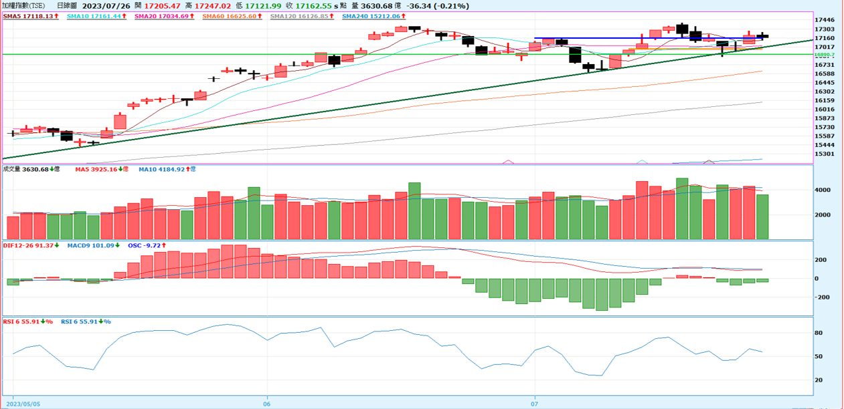The image size is (844, 409).
Task: Click the 20 RSI axis label
Action: coord(818,380)
